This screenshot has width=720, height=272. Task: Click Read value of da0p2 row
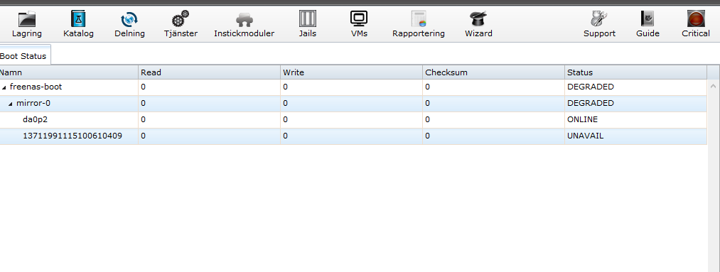pyautogui.click(x=144, y=119)
